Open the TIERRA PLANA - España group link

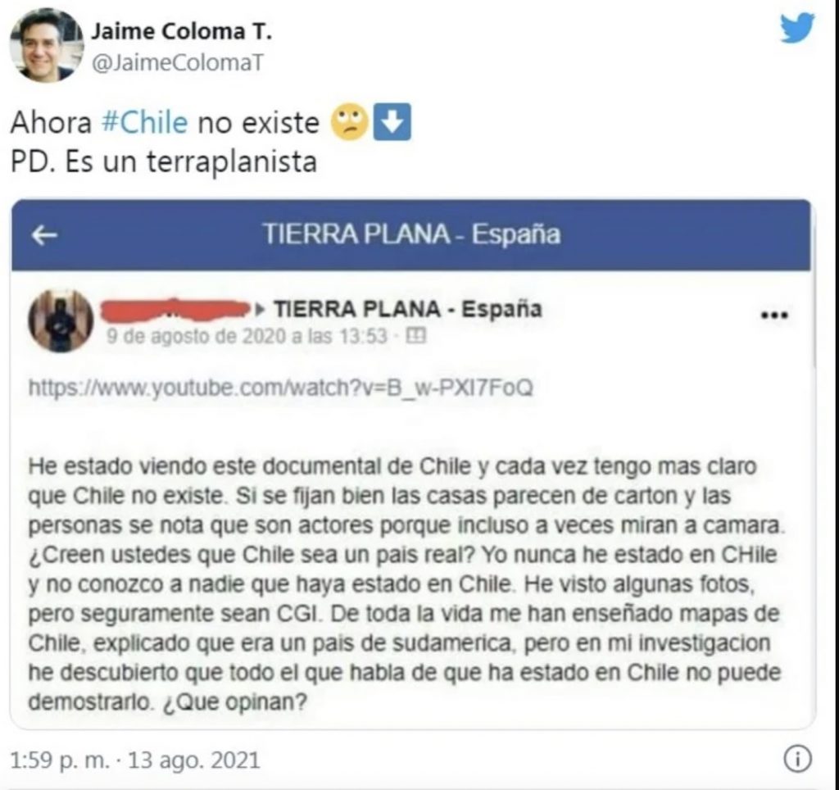click(x=408, y=309)
